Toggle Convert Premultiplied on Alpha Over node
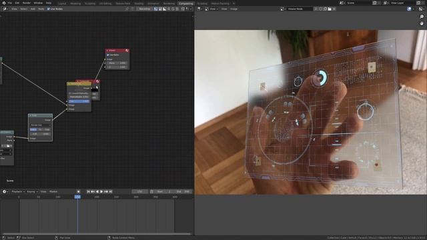The width and height of the screenshot is (427, 240). pos(69,93)
